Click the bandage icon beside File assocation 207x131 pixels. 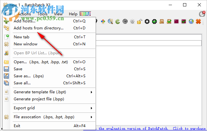pyautogui.click(x=6, y=117)
